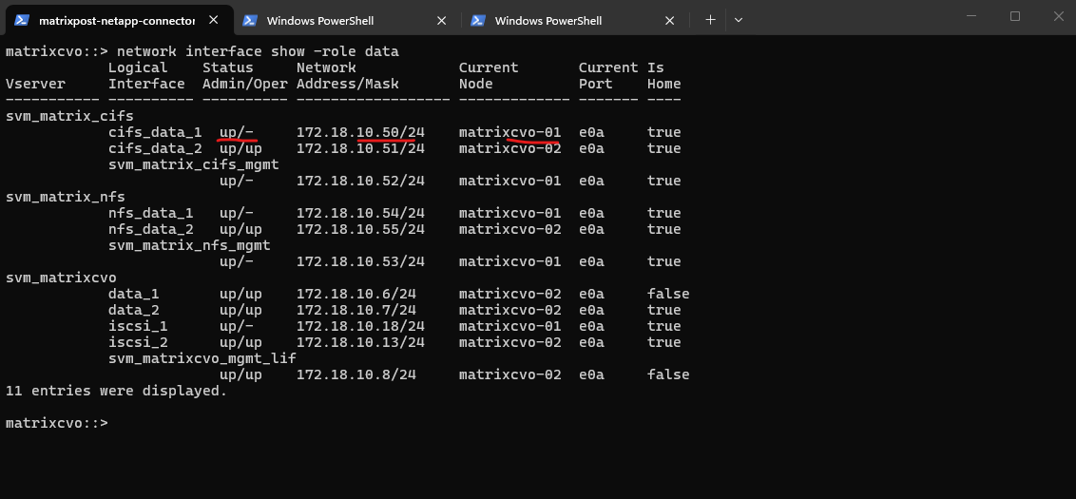Click the underlined IP address 172.18.10.50/24
Screen dimensions: 1076x499
[360, 132]
